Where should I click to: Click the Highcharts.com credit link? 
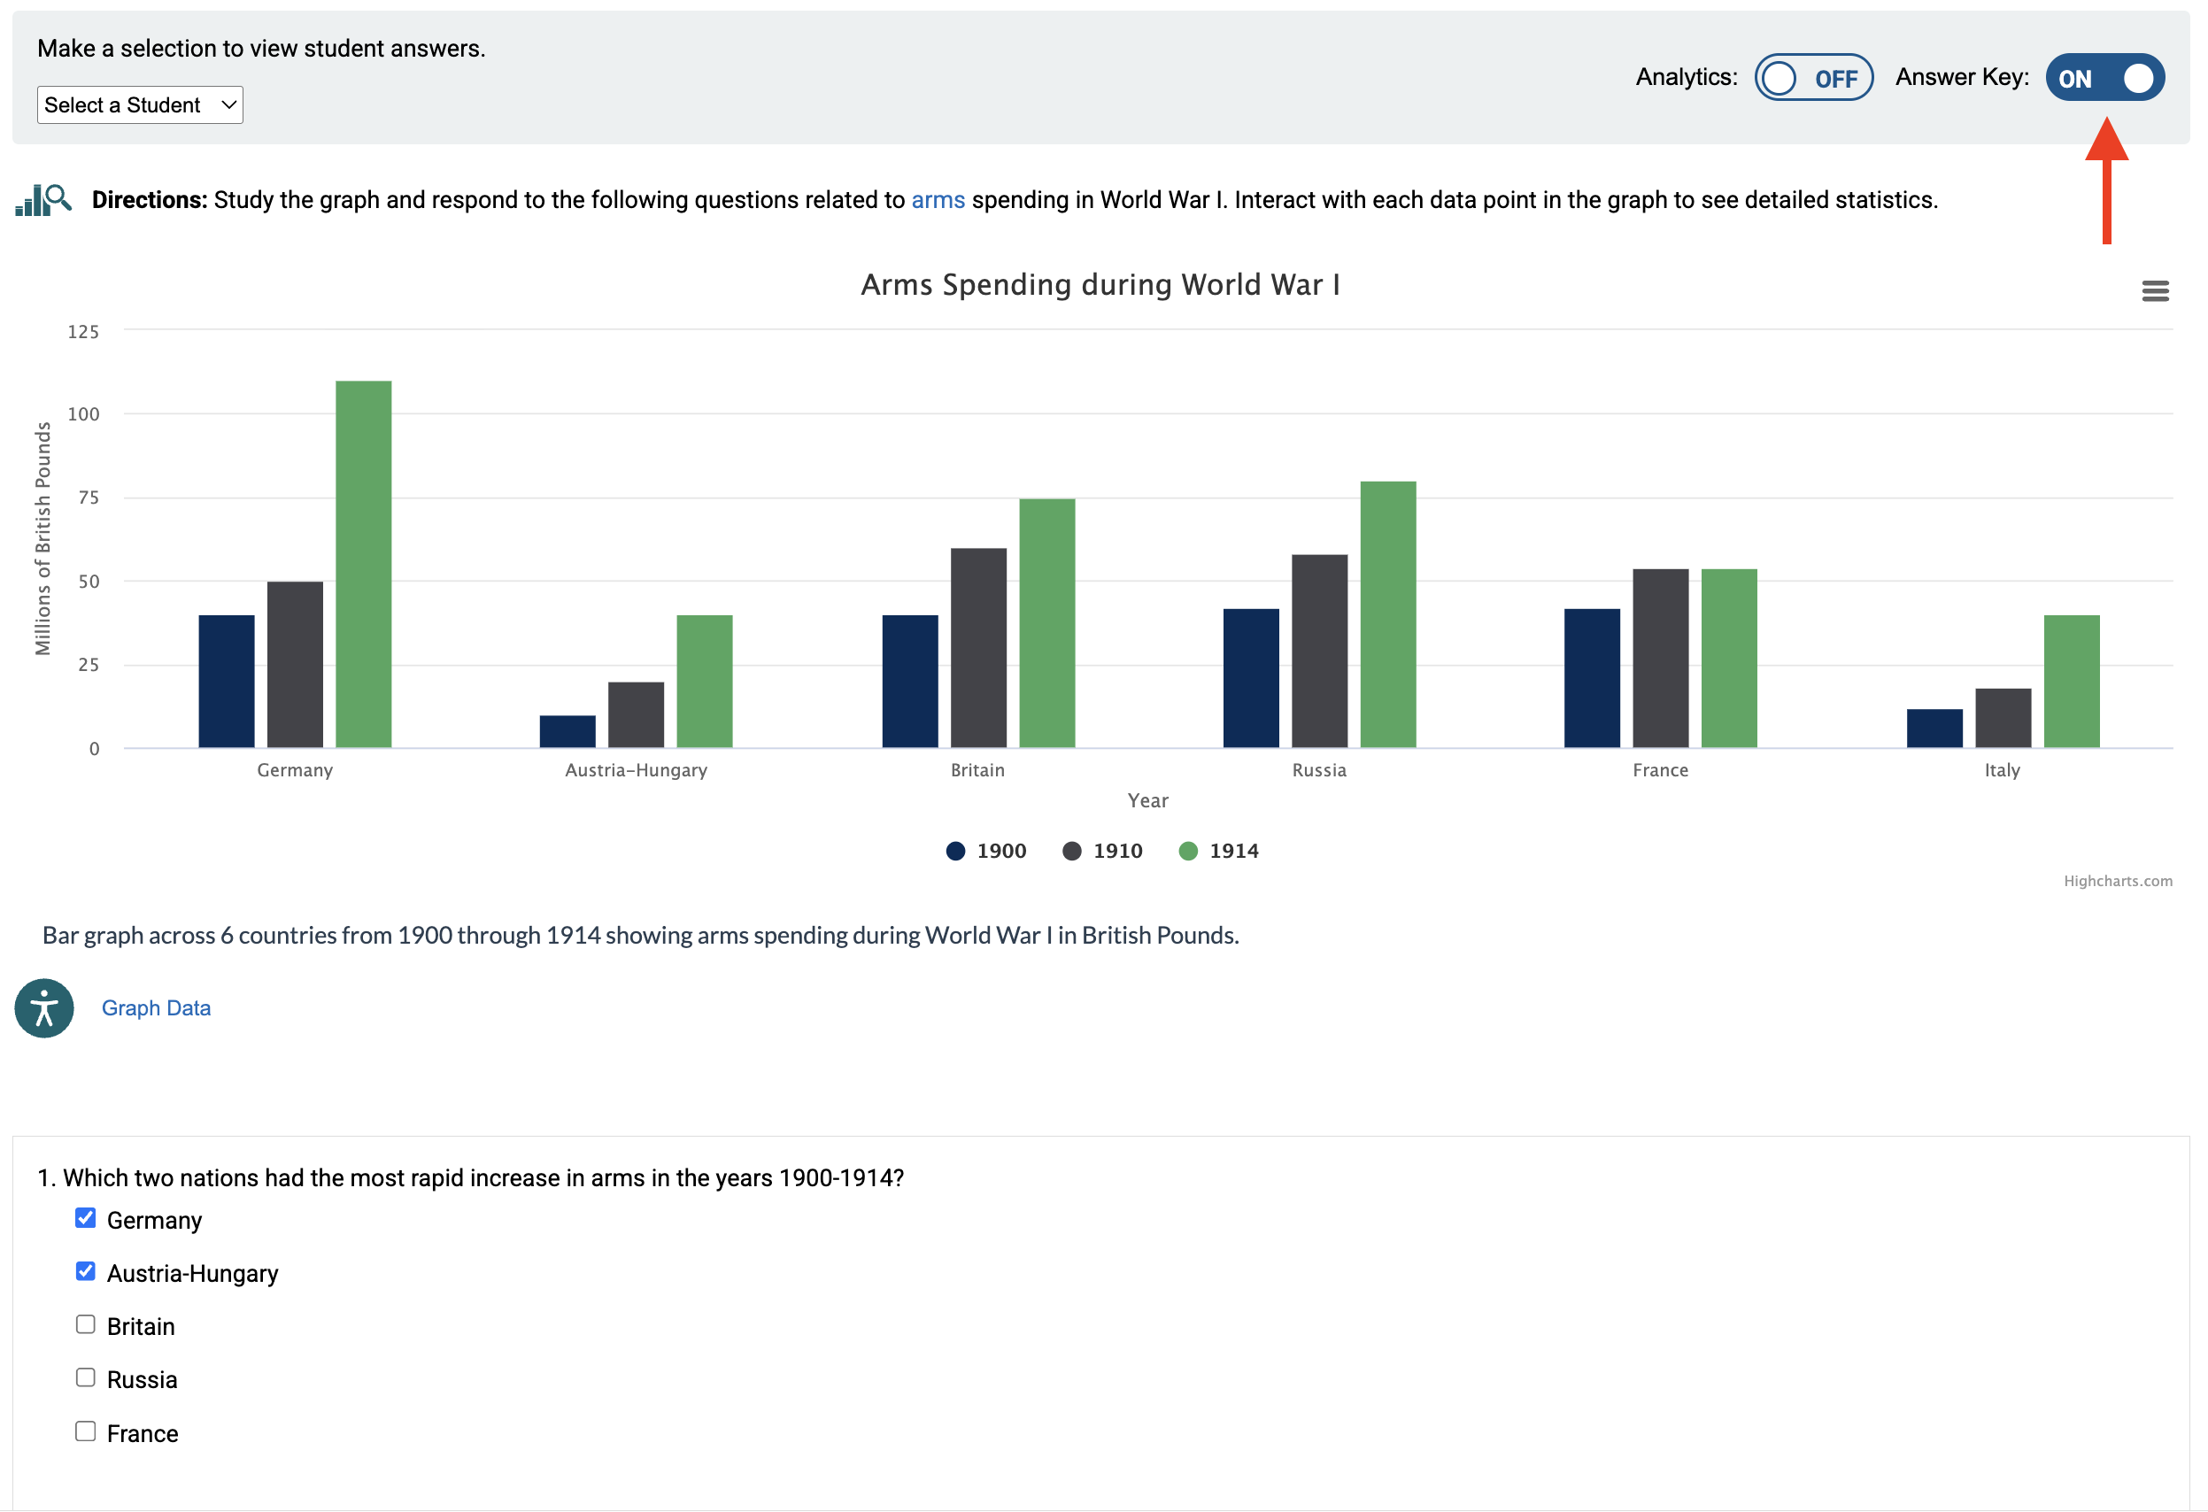(2117, 882)
